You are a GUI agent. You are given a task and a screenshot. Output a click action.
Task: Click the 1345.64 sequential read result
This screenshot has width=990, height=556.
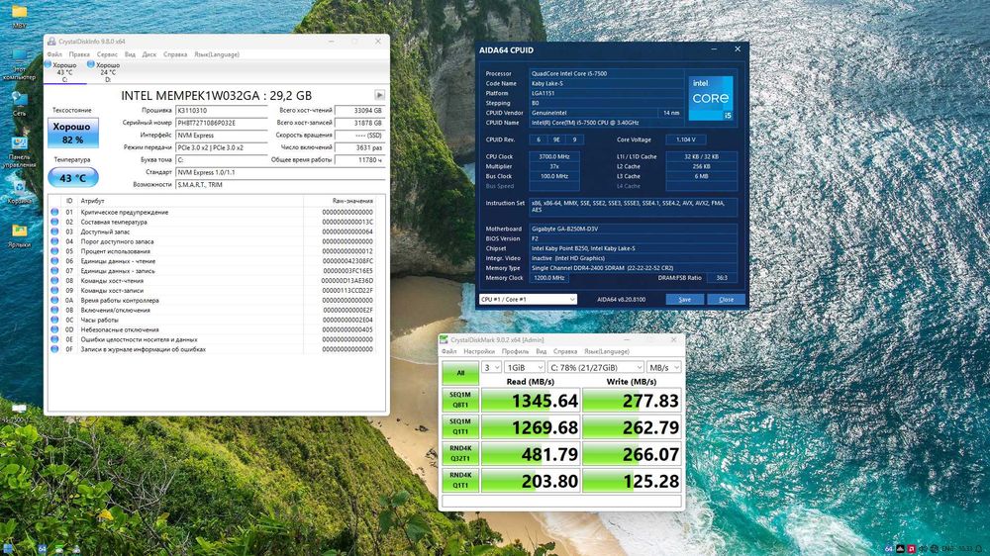[531, 400]
